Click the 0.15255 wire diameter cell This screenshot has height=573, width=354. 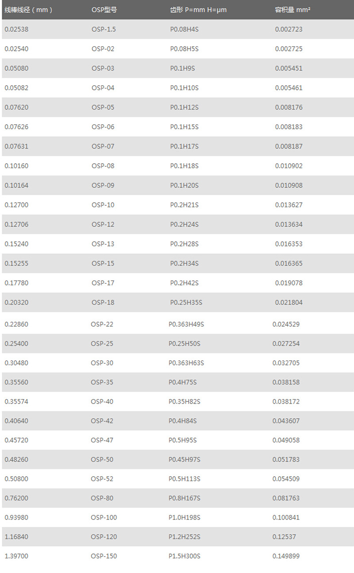(16, 263)
